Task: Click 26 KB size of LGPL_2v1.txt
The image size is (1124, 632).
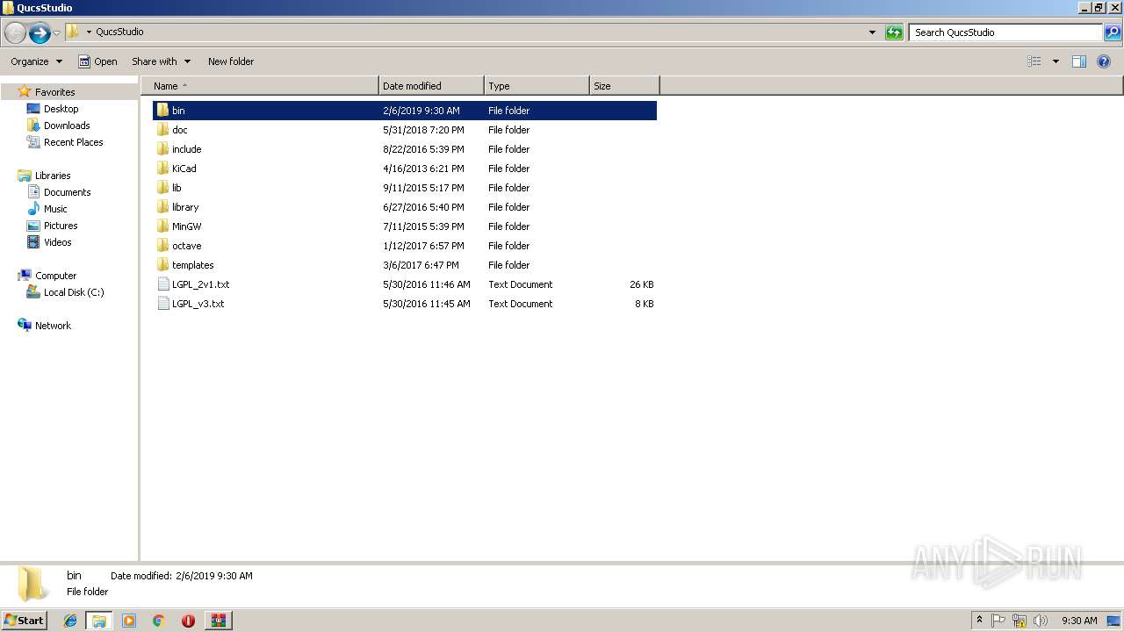Action: [x=641, y=284]
